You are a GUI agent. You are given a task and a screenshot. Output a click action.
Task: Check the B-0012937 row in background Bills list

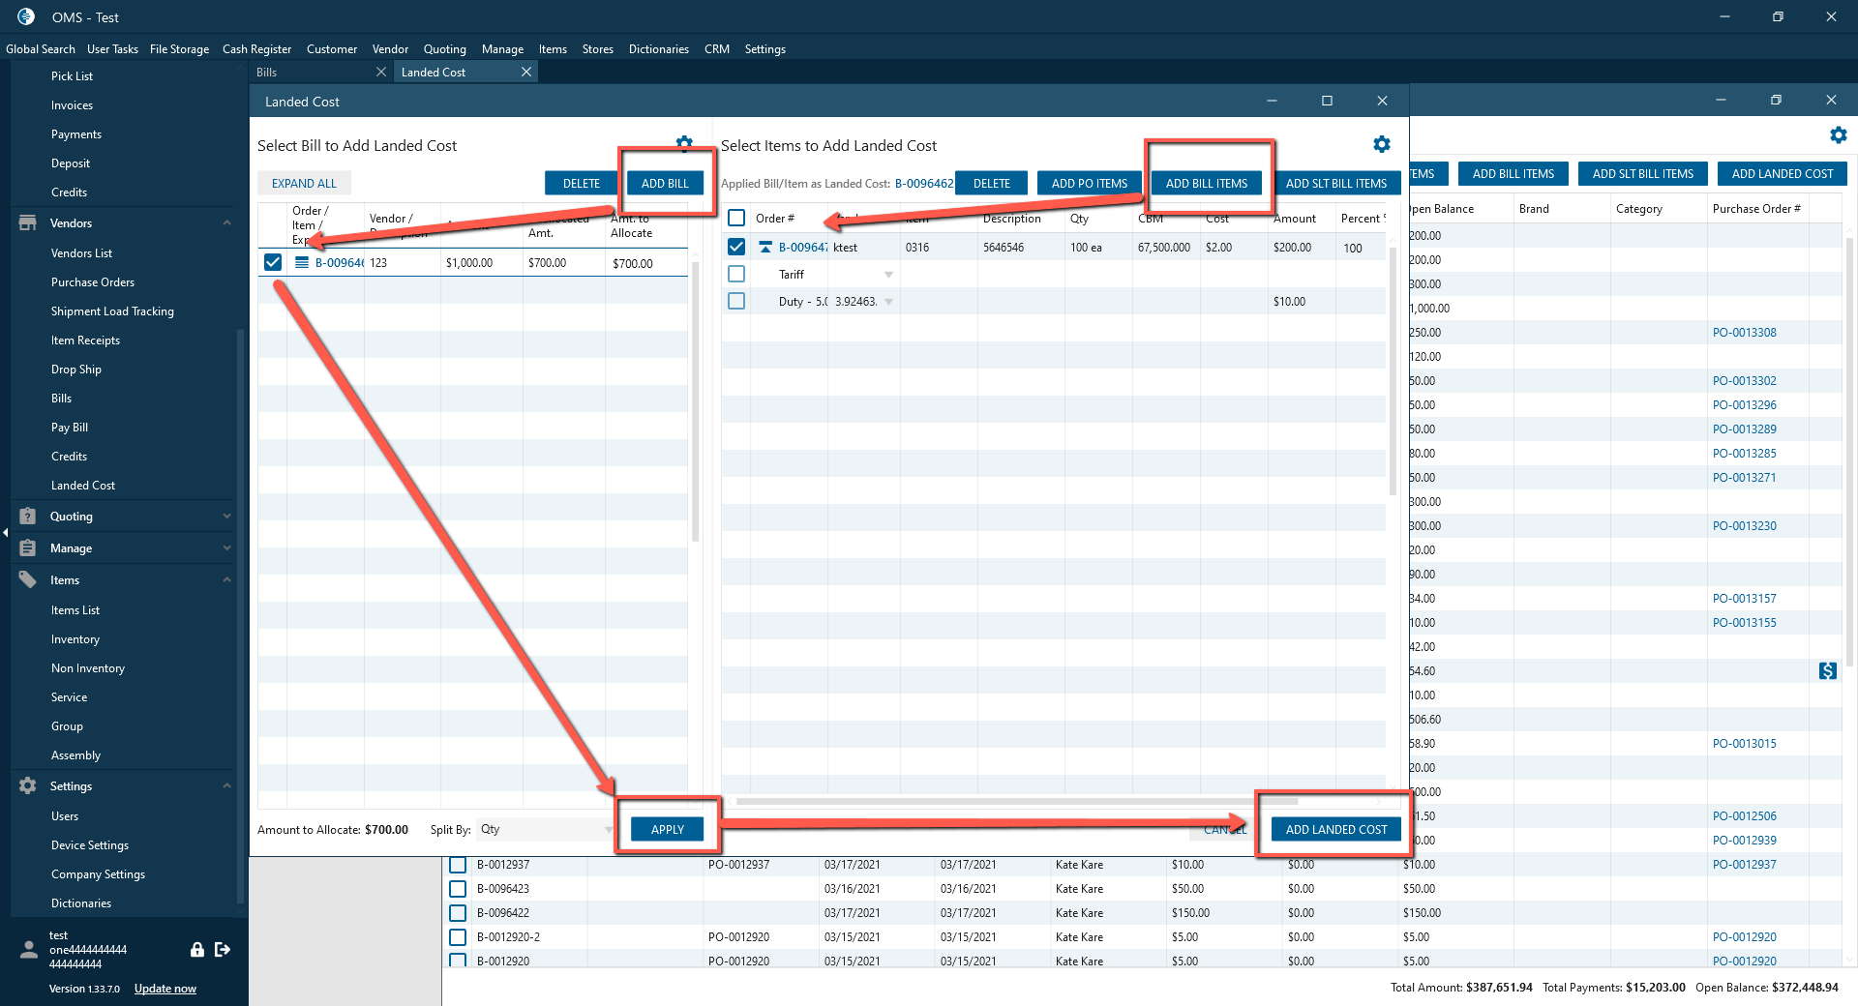[x=458, y=864]
